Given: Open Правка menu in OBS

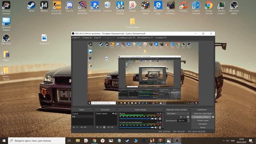Looking at the screenshot, I should (x=87, y=38).
